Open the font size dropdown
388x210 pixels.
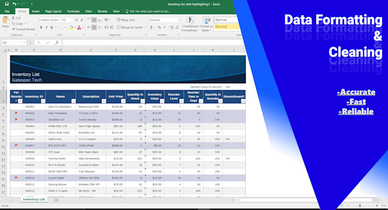pos(72,20)
